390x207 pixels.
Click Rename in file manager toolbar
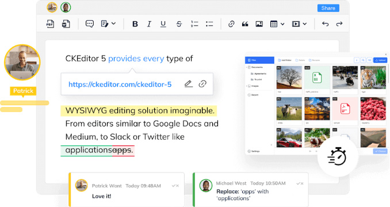(315, 60)
